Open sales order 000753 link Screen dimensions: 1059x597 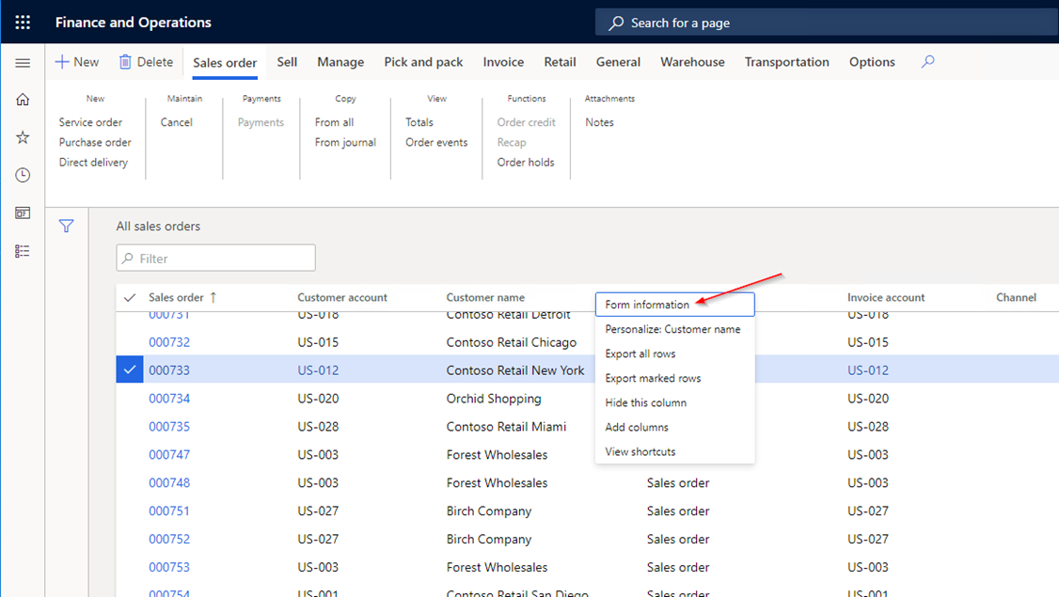tap(169, 567)
